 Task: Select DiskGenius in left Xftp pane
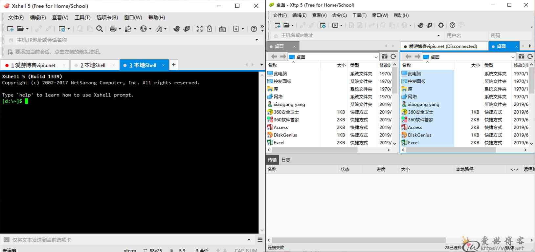coord(285,135)
